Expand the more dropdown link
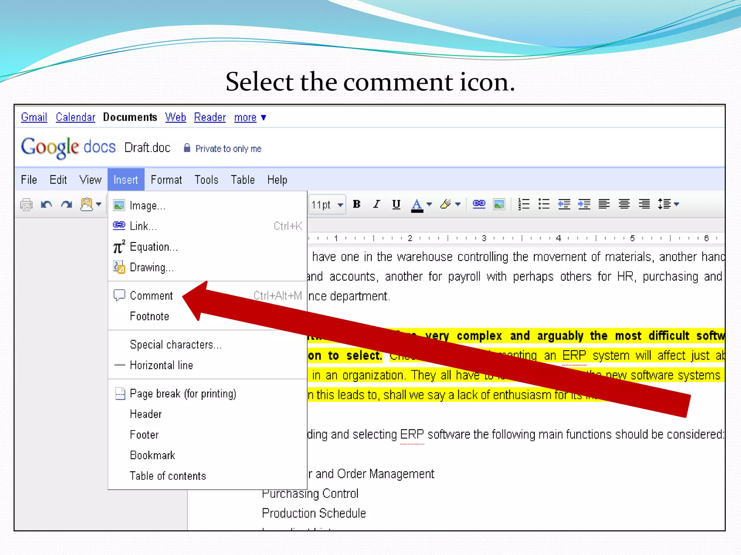The image size is (741, 555). click(x=250, y=117)
